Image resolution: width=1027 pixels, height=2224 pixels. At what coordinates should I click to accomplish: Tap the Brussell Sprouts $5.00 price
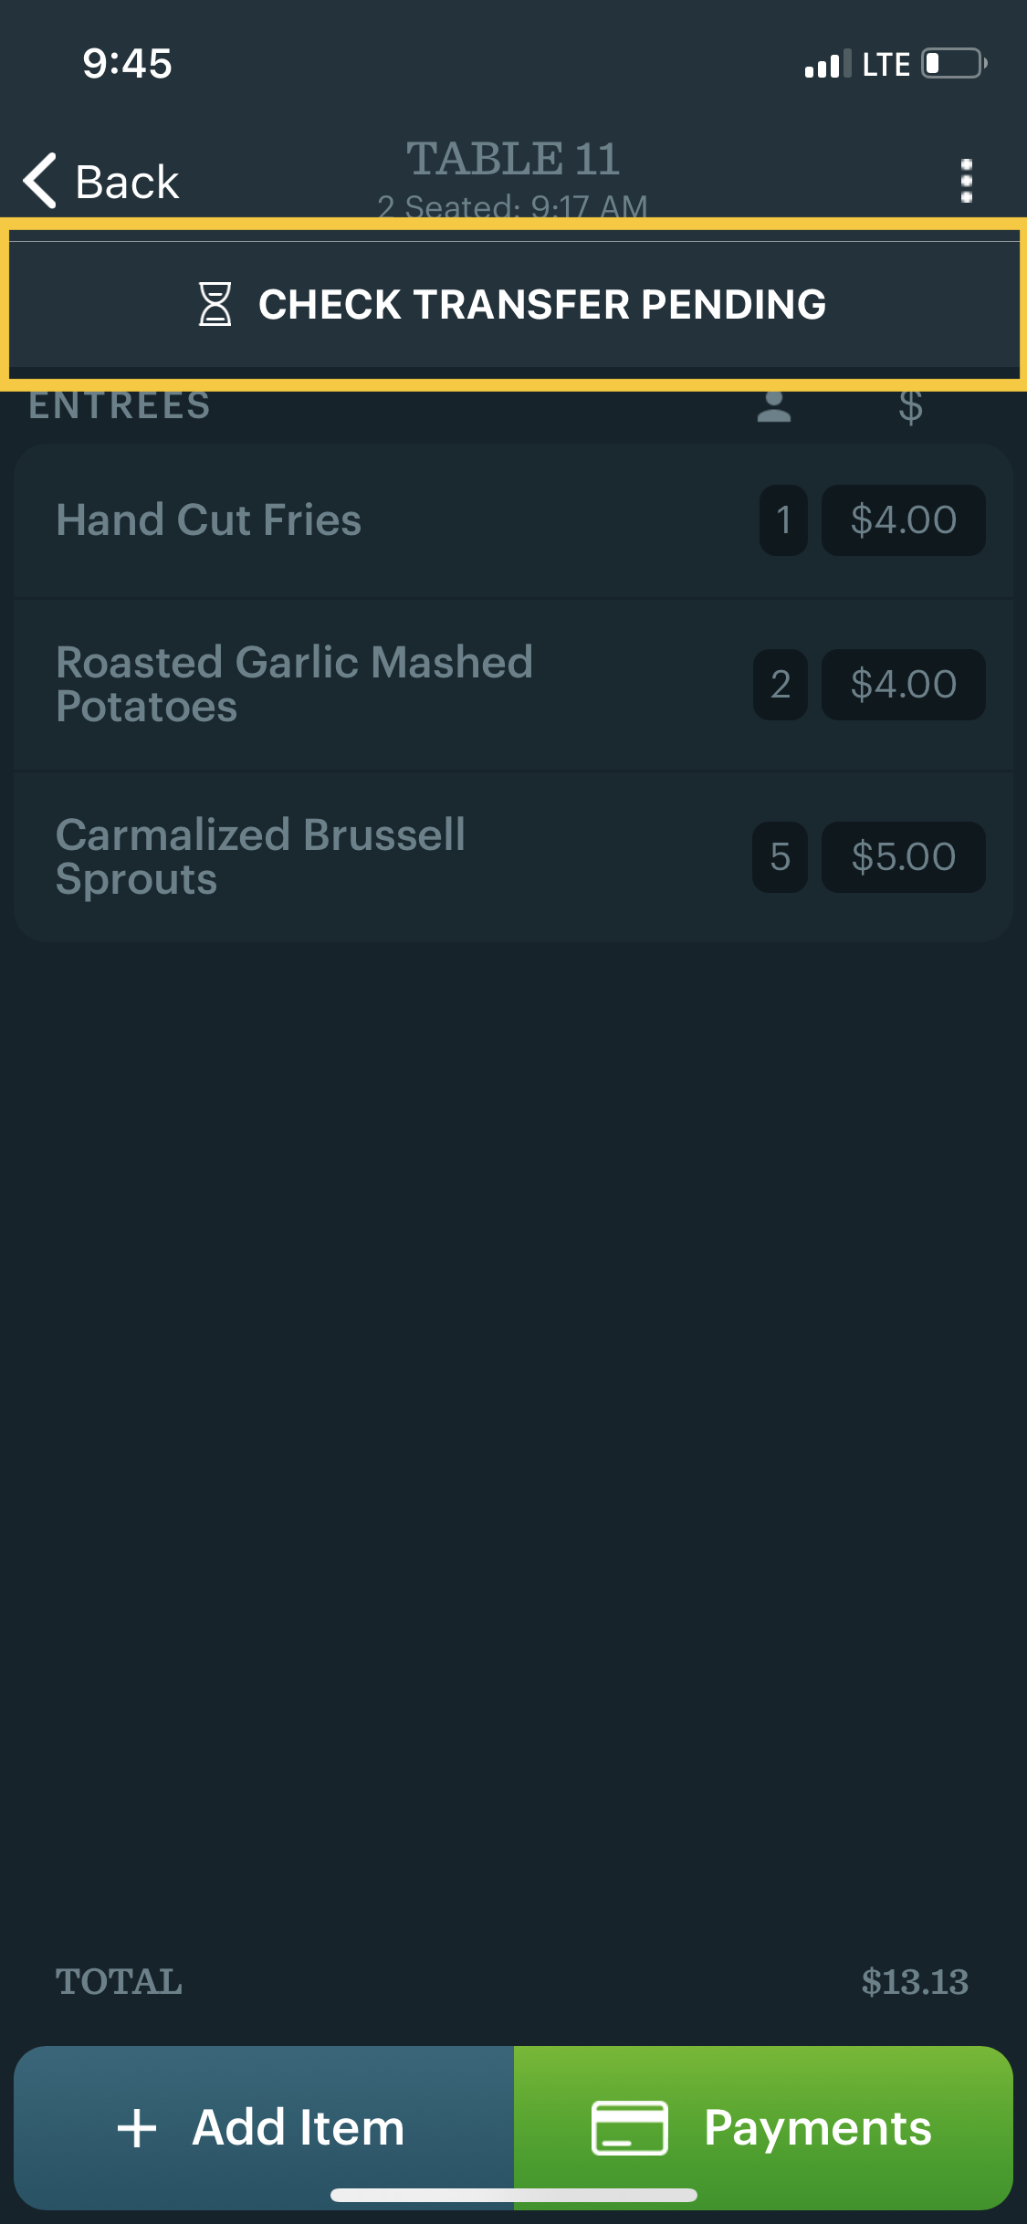[903, 857]
